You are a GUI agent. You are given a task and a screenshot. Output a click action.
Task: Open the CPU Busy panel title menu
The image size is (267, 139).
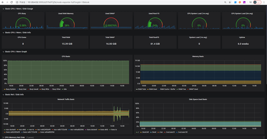(22, 13)
